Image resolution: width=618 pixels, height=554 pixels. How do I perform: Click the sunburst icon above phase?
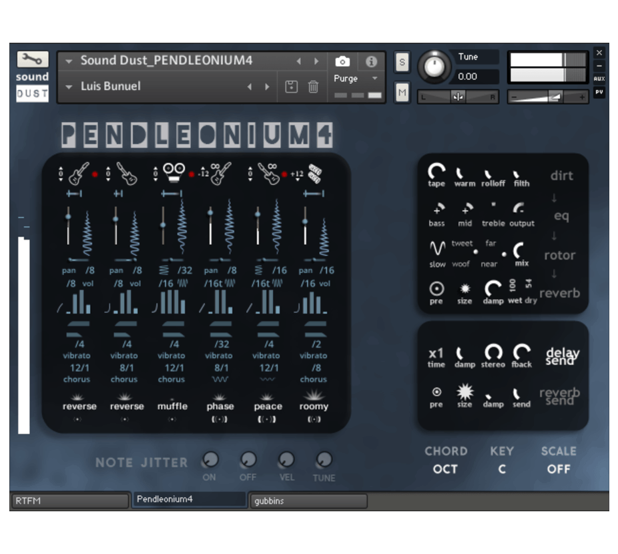[x=220, y=396]
